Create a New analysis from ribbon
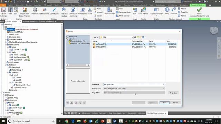Screen dimensions: 221x124 [x=10, y=11]
